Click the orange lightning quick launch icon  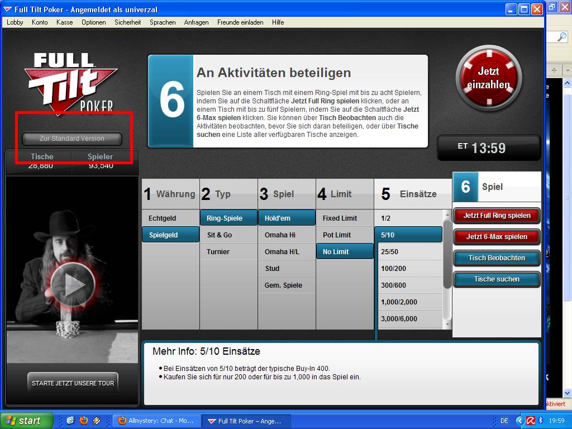click(96, 421)
